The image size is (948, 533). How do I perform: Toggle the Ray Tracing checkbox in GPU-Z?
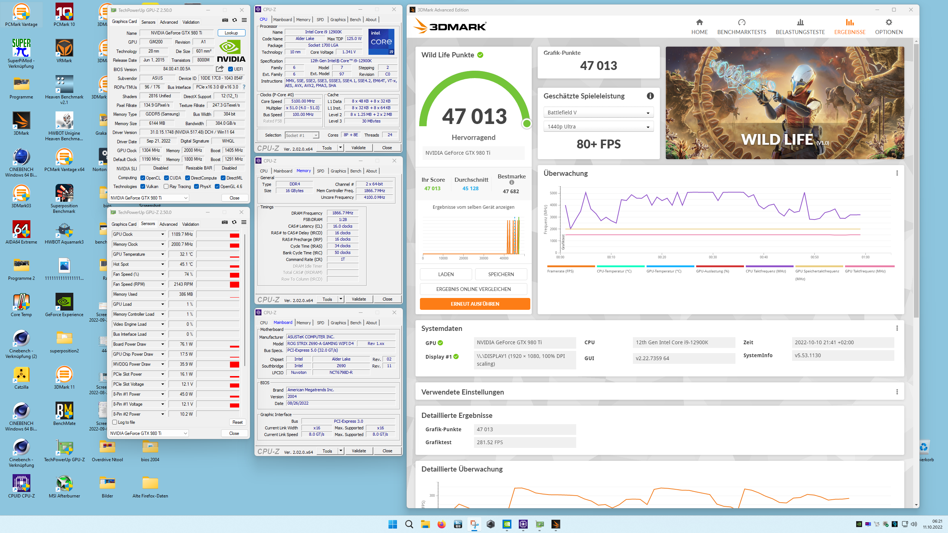pos(166,187)
